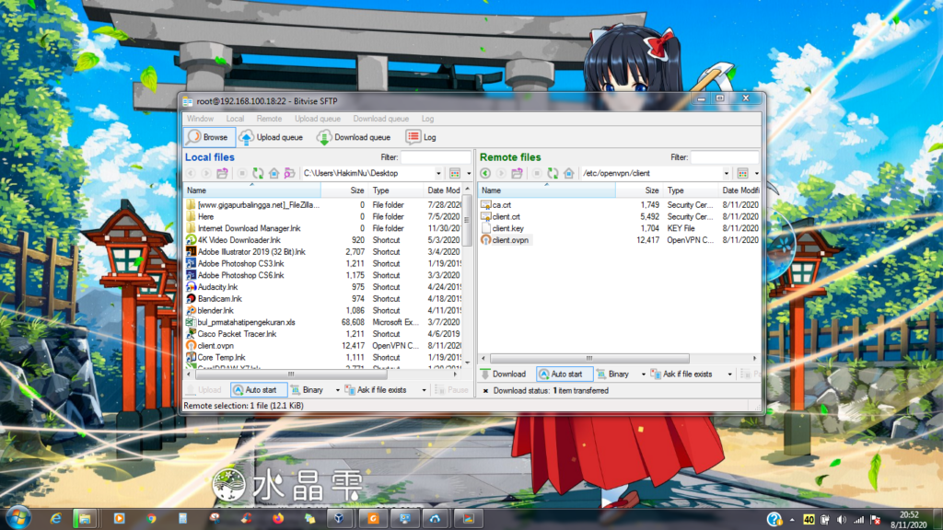Open the remote view-mode dropdown arrow
This screenshot has height=530, width=943.
tap(757, 174)
